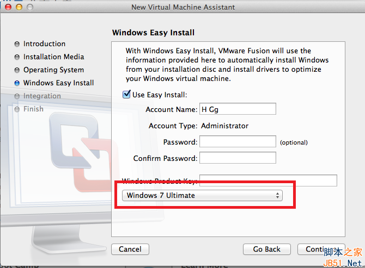This screenshot has width=365, height=268.
Task: Focus the Confirm Password field
Action: pyautogui.click(x=238, y=158)
